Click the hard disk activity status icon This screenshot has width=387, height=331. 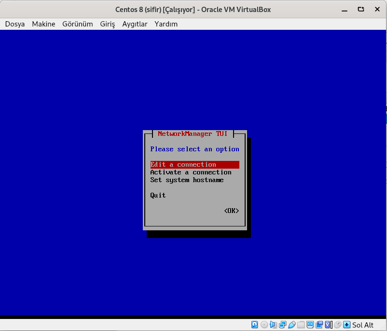[255, 325]
